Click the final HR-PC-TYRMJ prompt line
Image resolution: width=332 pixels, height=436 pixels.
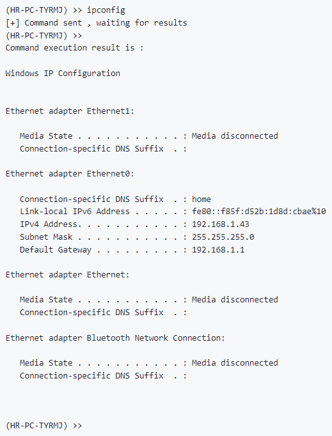pos(43,426)
